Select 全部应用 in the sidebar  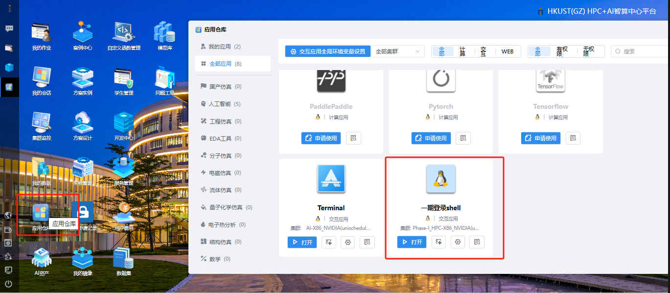click(225, 64)
